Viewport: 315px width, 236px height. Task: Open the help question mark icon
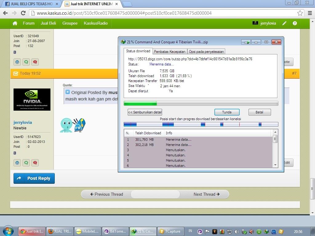point(295,23)
